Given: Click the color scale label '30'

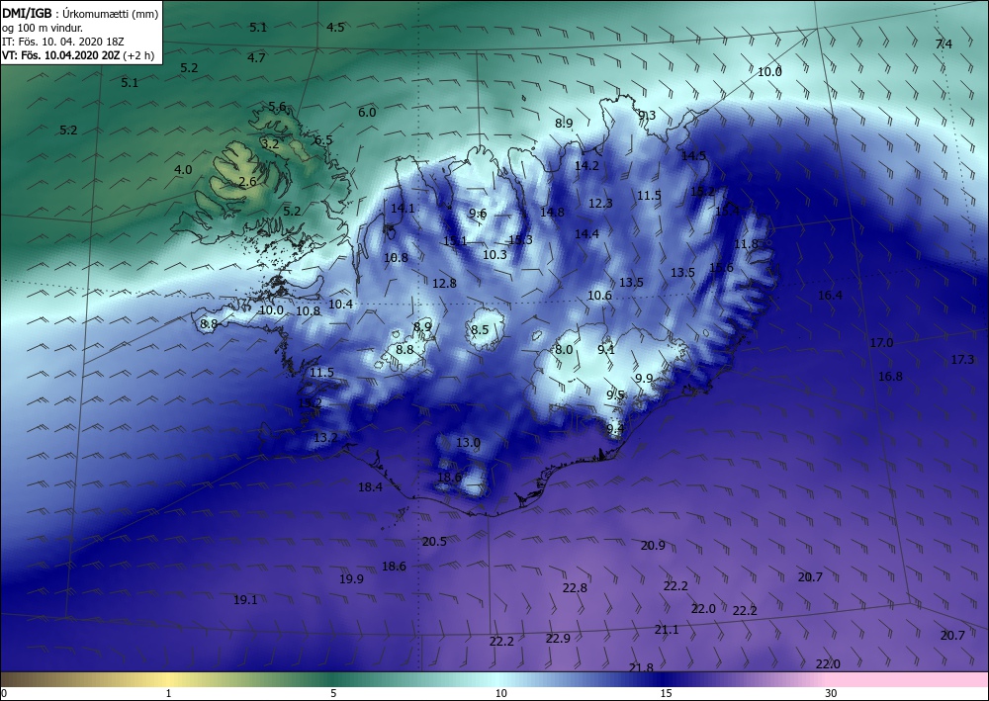Looking at the screenshot, I should click(832, 694).
